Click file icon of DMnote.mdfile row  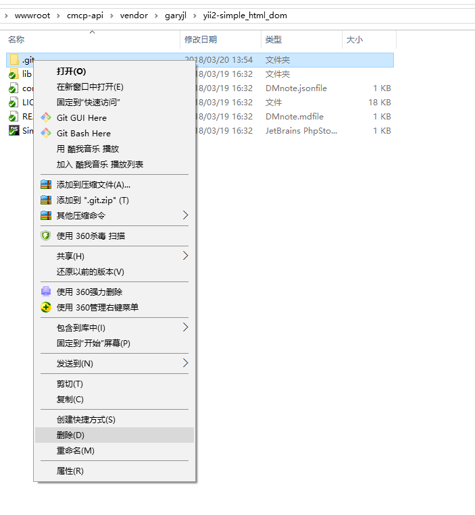13,116
